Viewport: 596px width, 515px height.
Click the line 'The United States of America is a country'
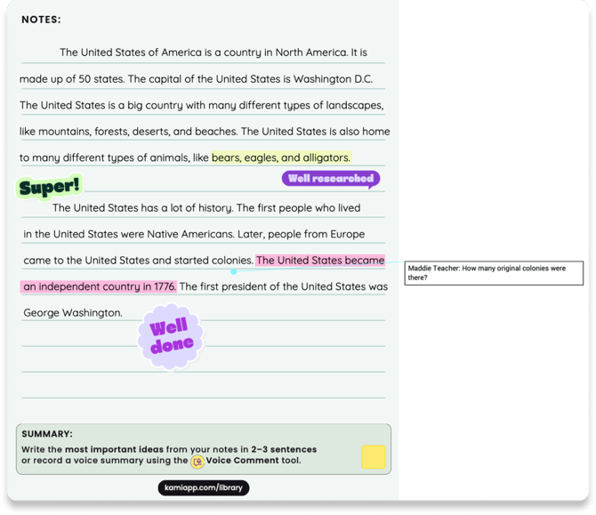pos(213,52)
